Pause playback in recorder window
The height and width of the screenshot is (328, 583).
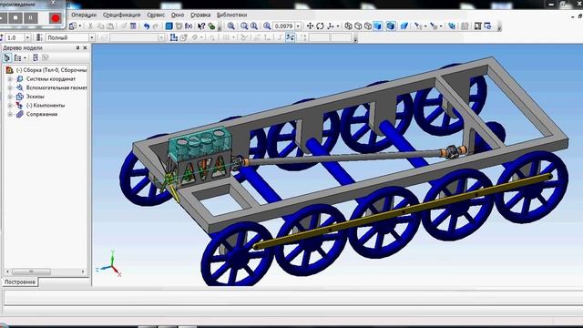click(x=31, y=17)
